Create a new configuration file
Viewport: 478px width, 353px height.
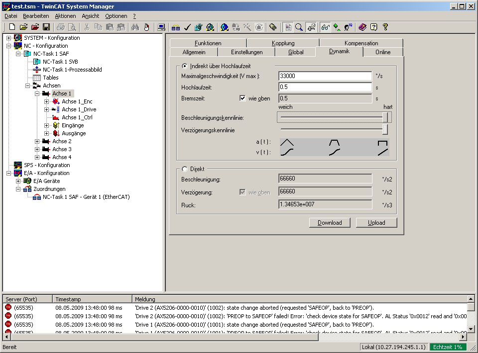(12, 27)
